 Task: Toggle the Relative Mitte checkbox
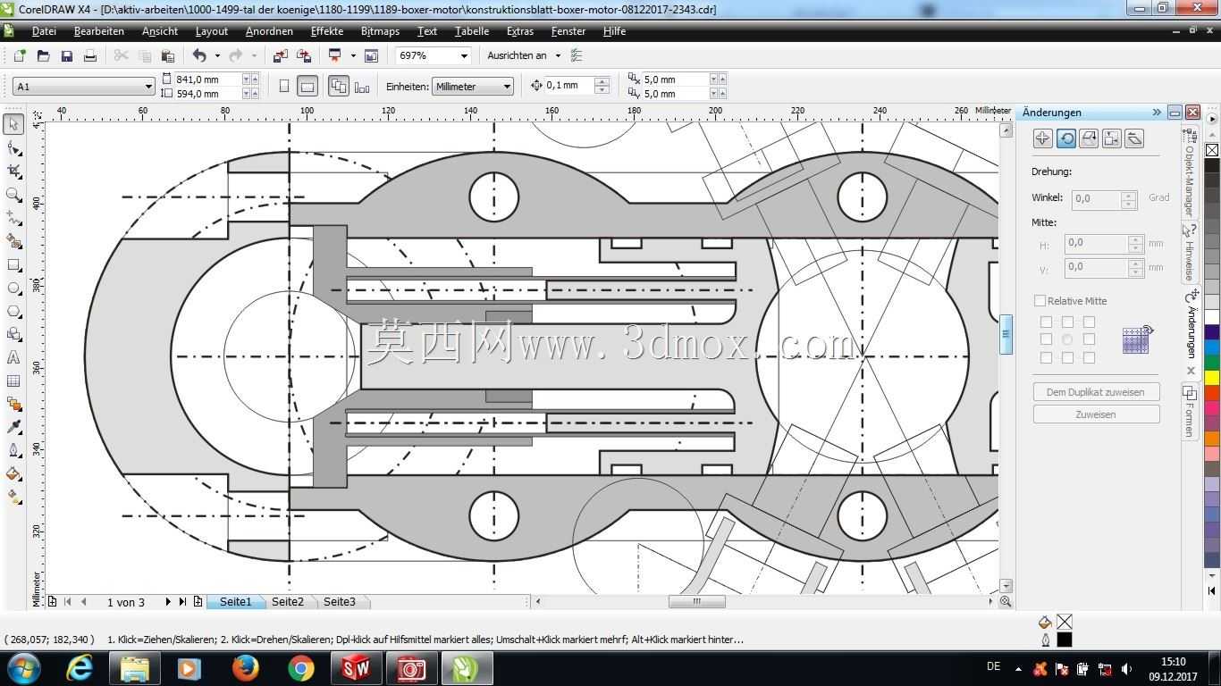click(1040, 301)
